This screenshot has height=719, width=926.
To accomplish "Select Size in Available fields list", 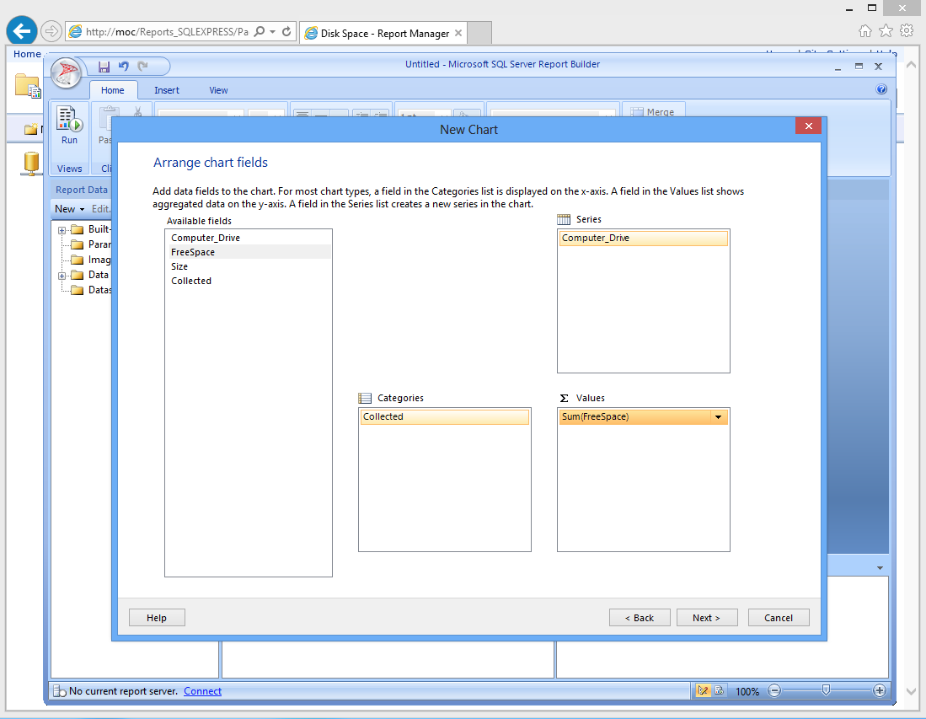I will pyautogui.click(x=179, y=266).
